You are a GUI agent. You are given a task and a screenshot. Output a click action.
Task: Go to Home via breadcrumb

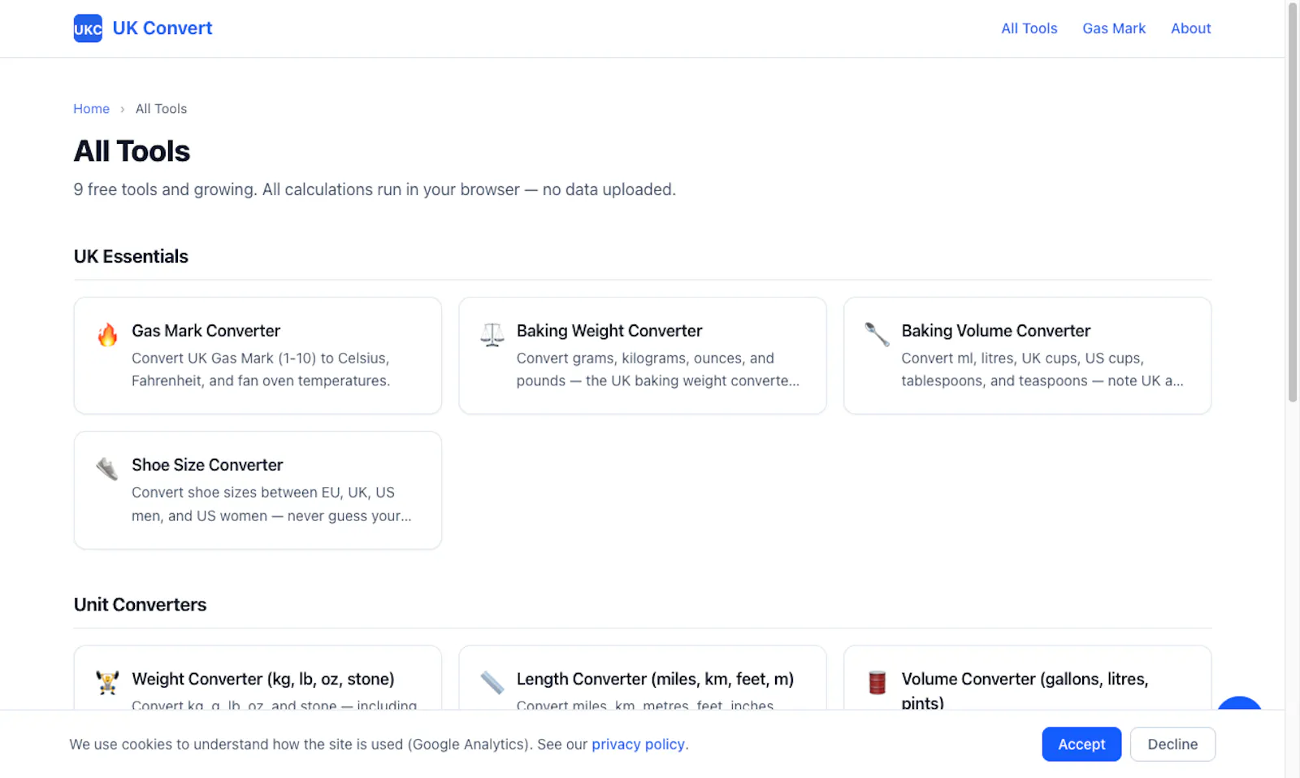[91, 109]
